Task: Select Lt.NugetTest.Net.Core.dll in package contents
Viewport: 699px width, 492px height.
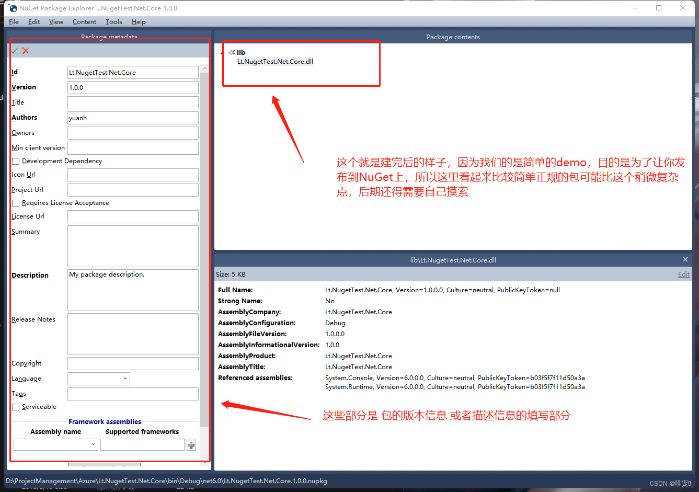Action: 275,62
